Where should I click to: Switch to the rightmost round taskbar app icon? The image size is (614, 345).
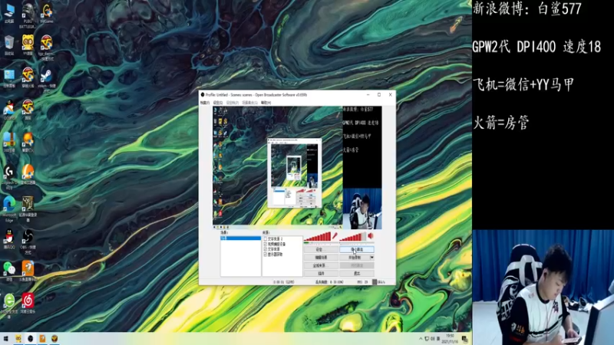[x=54, y=338]
